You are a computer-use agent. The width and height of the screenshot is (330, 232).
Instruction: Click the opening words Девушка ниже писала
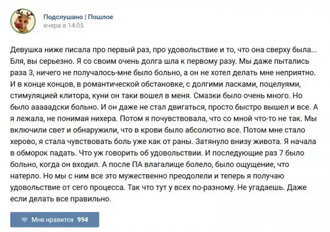tap(48, 50)
